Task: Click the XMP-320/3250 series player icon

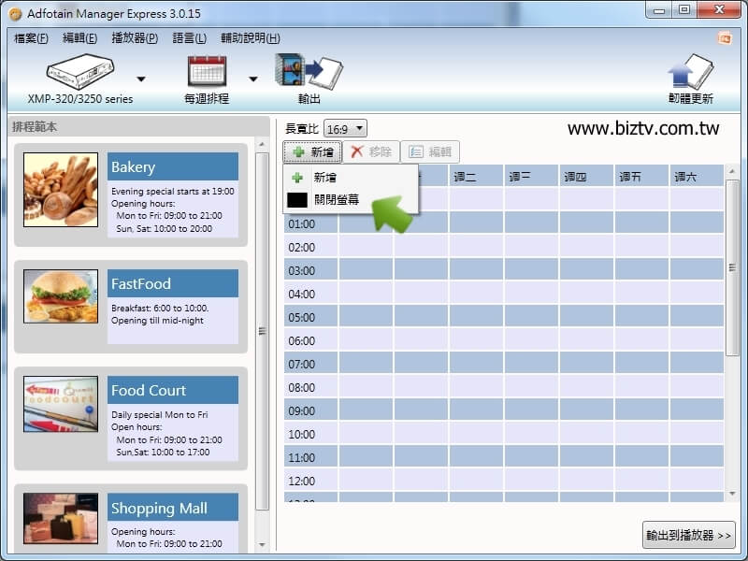Action: (79, 71)
